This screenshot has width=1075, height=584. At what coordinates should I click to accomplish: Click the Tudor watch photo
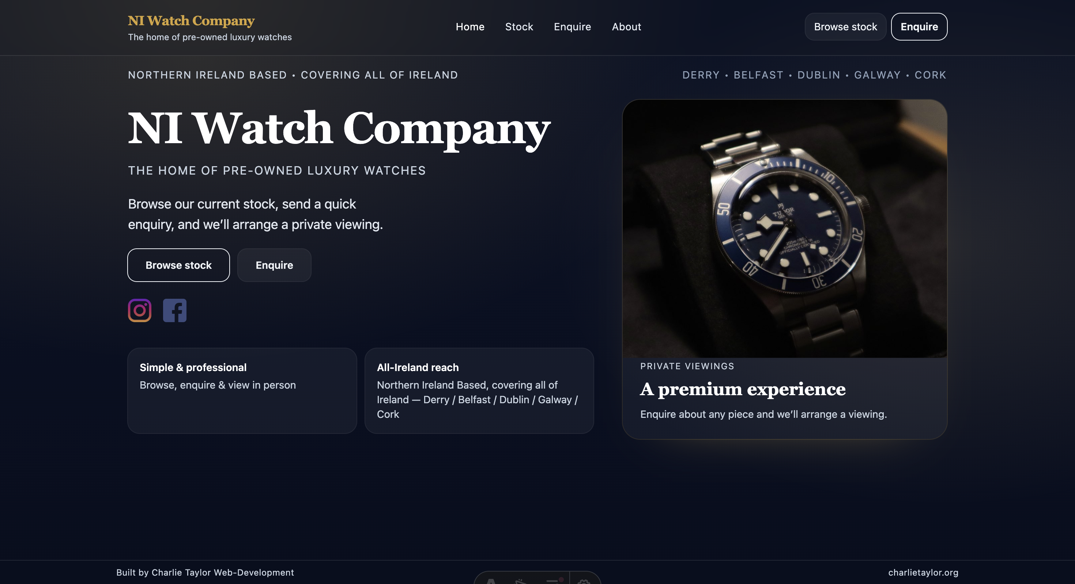[785, 228]
